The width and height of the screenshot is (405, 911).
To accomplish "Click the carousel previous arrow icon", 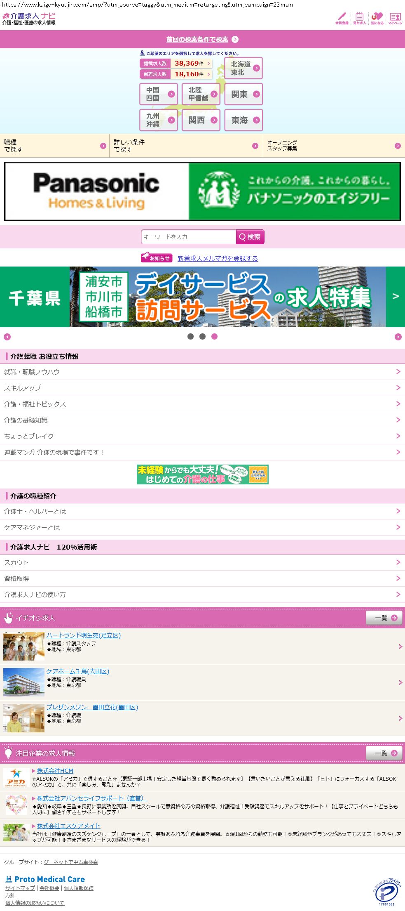I will [x=7, y=337].
